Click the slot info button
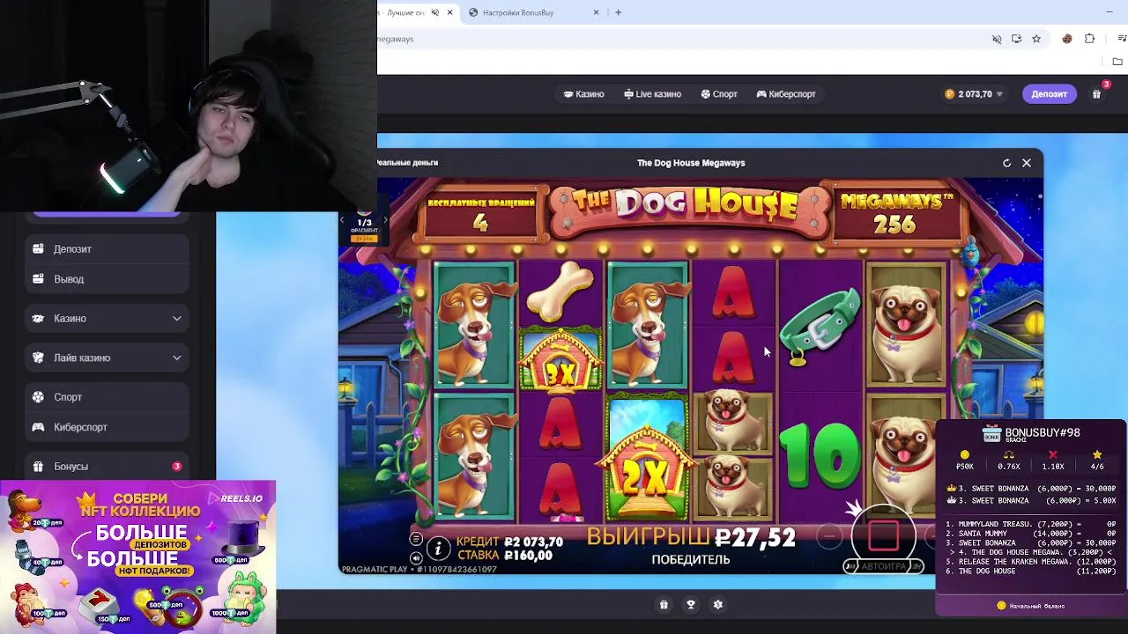 click(438, 549)
